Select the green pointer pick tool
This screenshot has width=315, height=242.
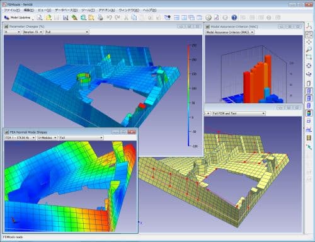tap(309, 147)
